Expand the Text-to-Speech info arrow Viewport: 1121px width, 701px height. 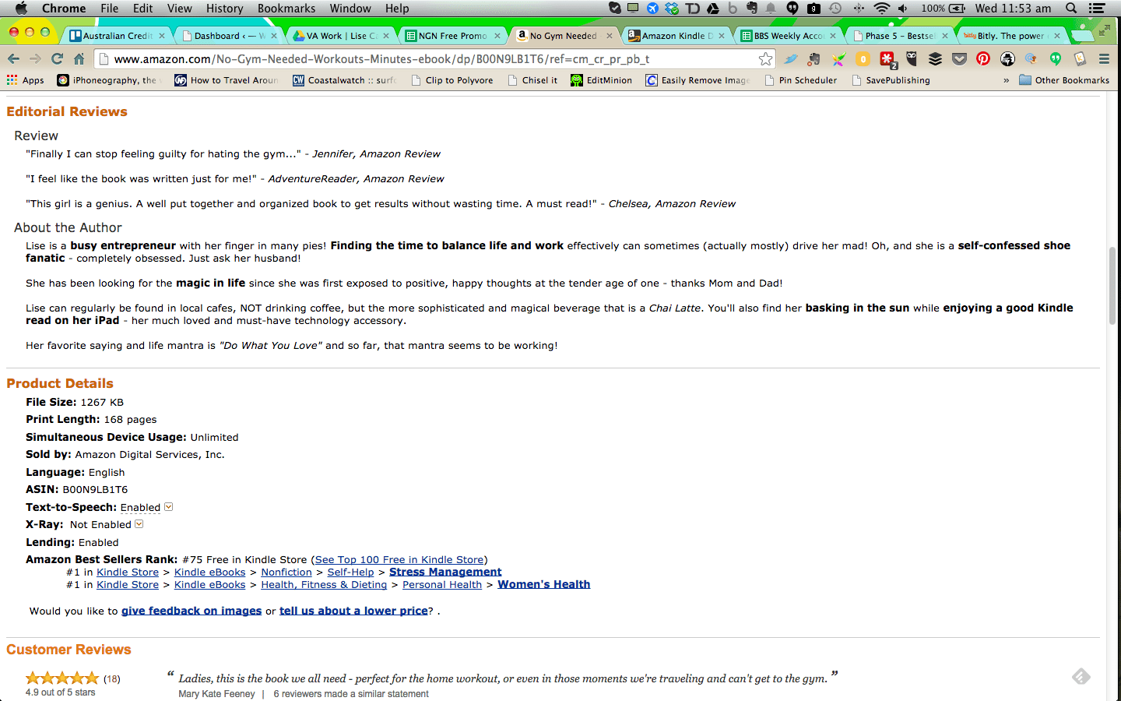(x=168, y=507)
